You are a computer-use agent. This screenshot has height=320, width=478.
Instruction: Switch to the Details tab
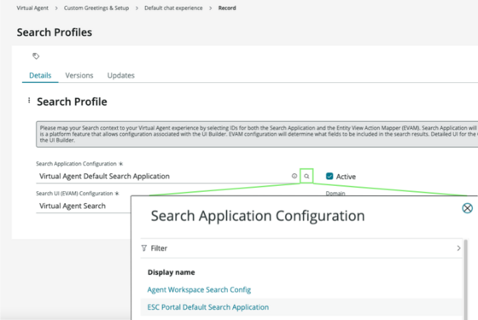pyautogui.click(x=40, y=75)
